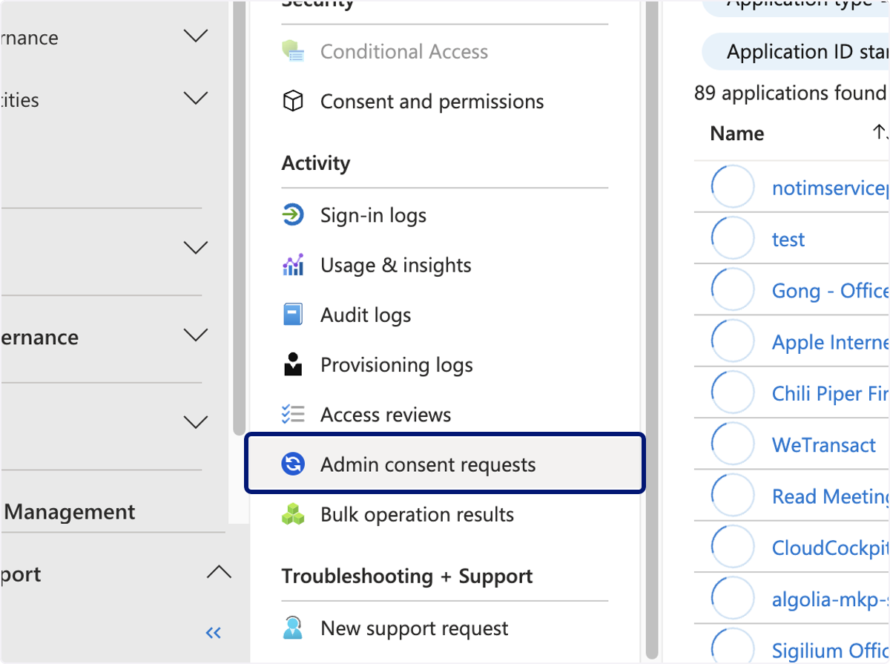Open the algolia-mkp application link
Screen dimensions: 890x664
pos(831,599)
